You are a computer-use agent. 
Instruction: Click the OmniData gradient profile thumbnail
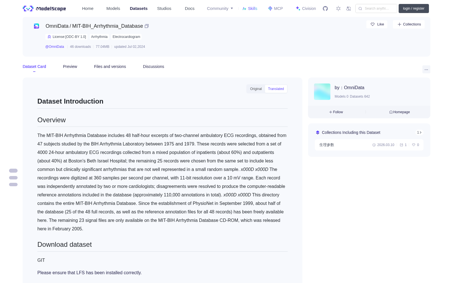click(322, 92)
